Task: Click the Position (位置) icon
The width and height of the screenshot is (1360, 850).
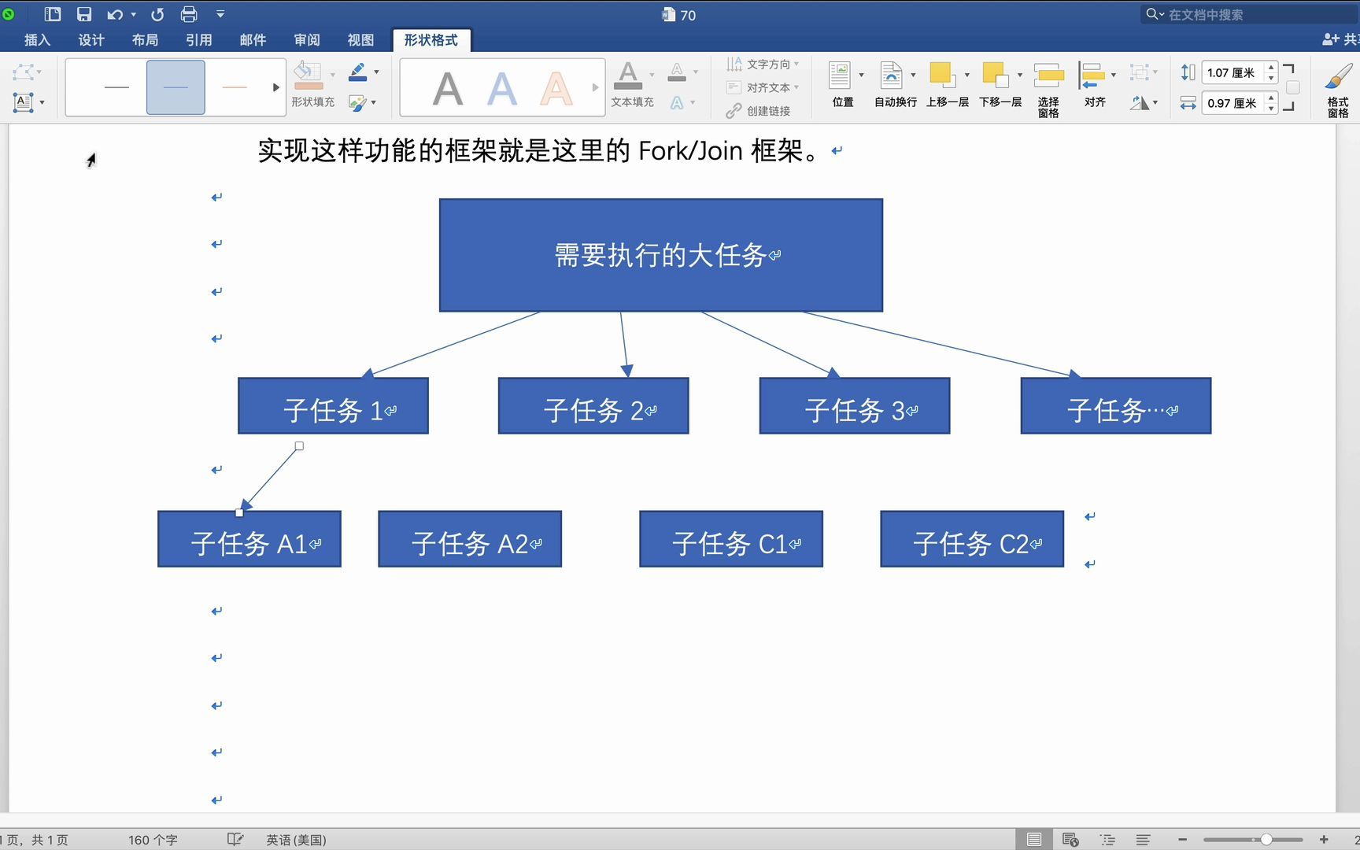Action: pos(840,76)
